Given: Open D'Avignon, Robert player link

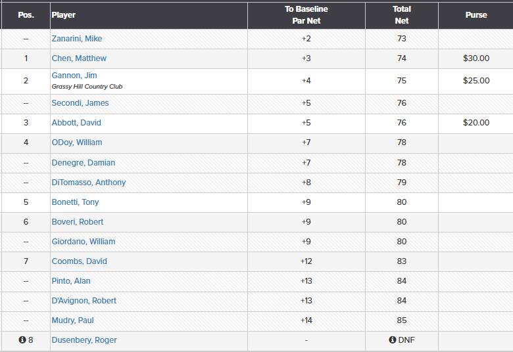Looking at the screenshot, I should [84, 301].
